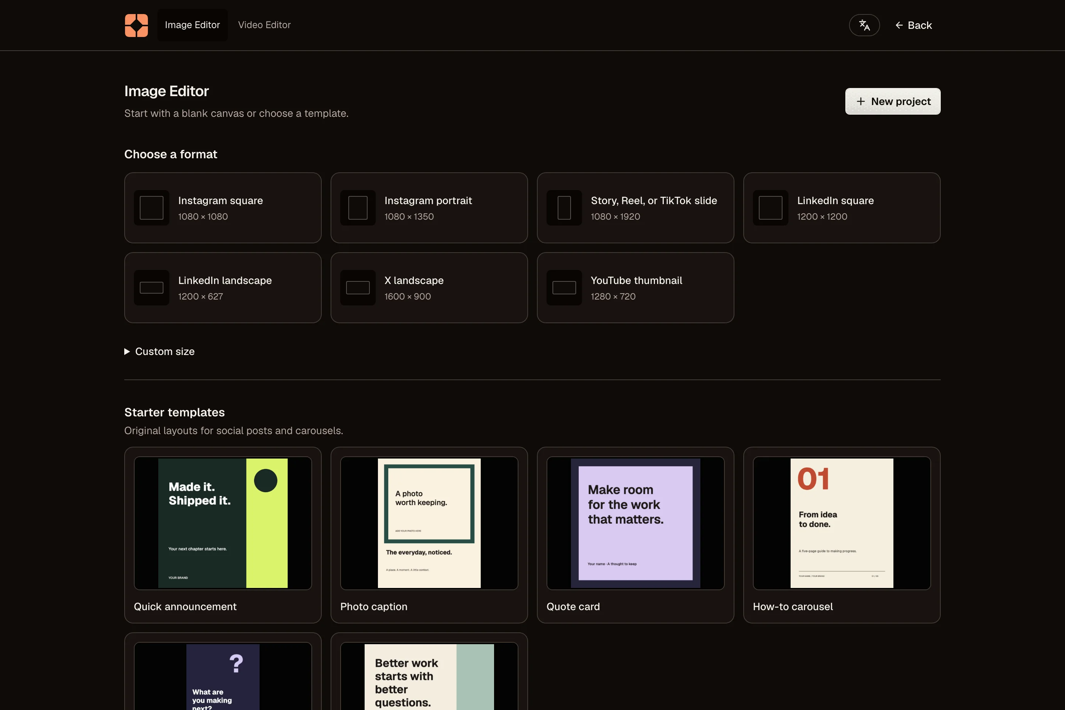Open the Quote card template thumbnail
Screen dimensions: 1065x710
[x=635, y=523]
